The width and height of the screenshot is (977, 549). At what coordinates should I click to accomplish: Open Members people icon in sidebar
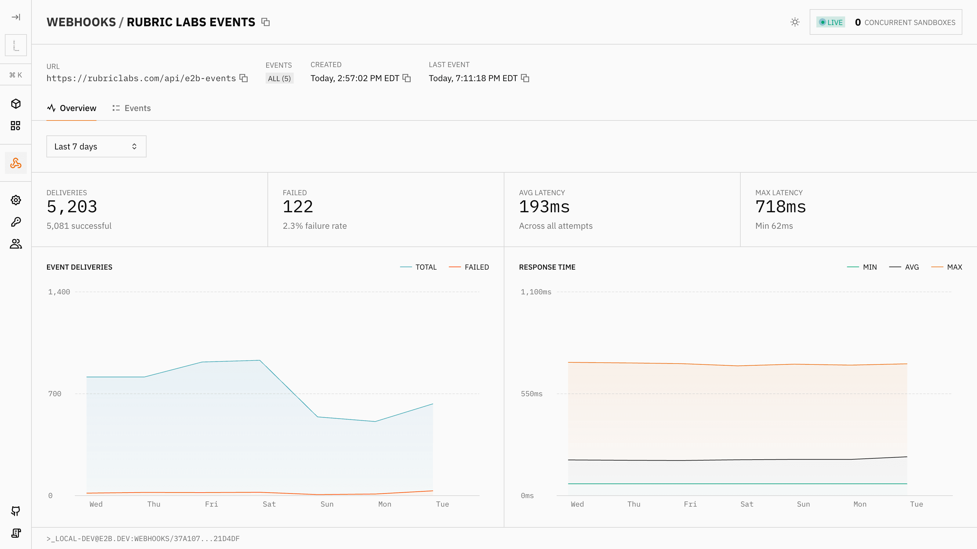(16, 244)
